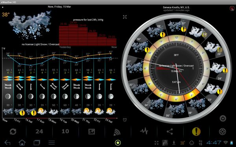Open the 24-hour forecast view
This screenshot has width=236, height=147.
39,132
